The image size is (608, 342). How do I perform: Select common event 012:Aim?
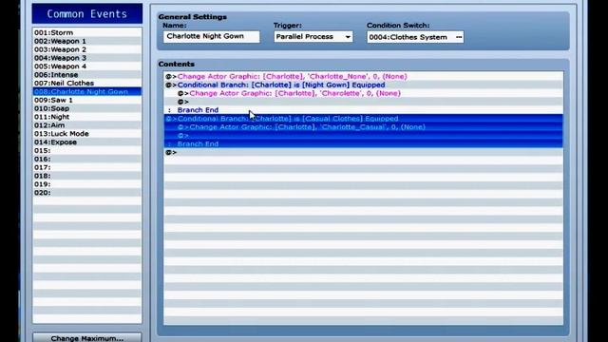[87, 125]
